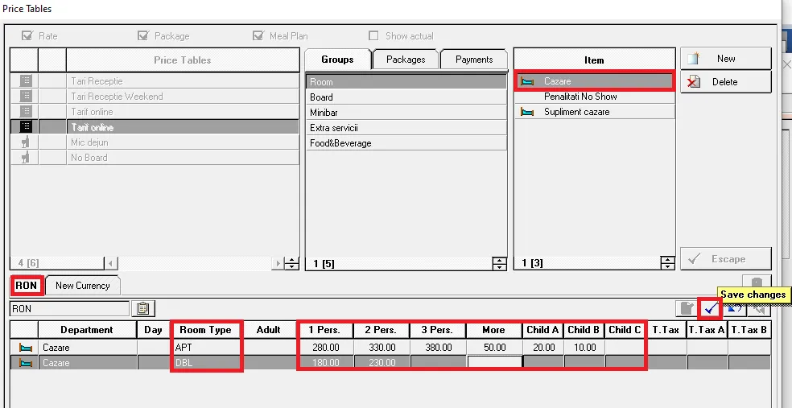Click the greyed lock icon above Save changes
Viewport: 792px width, 408px height.
coord(756,282)
